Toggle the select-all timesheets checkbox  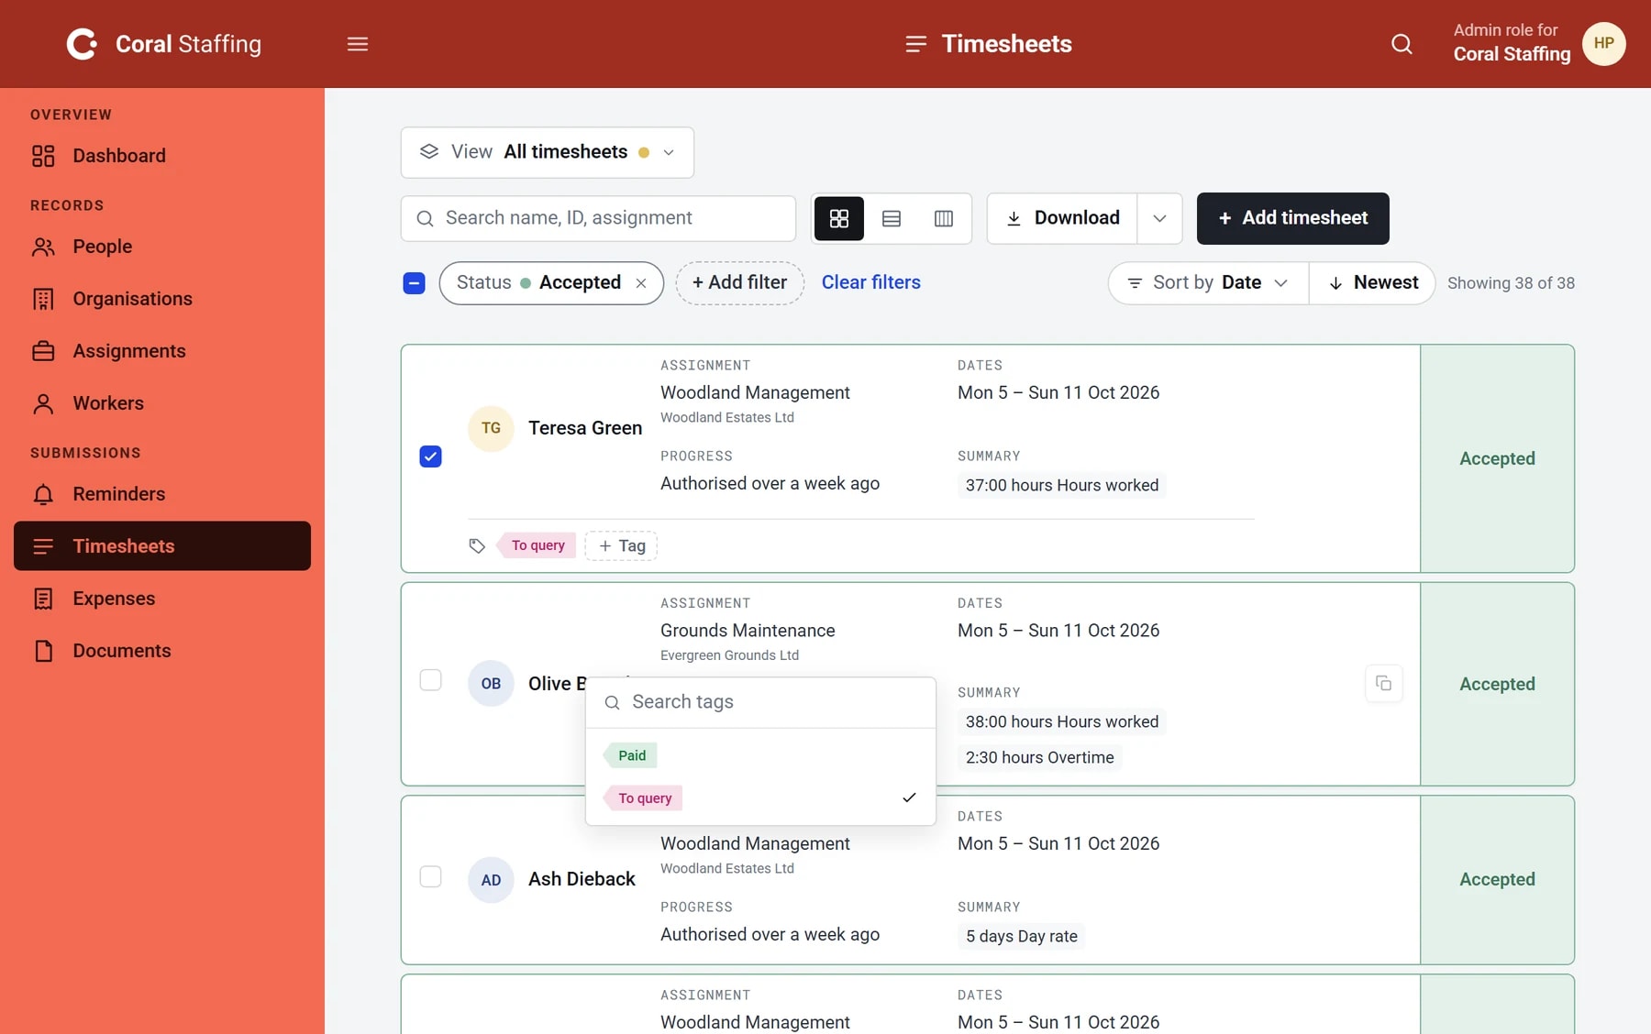414,283
